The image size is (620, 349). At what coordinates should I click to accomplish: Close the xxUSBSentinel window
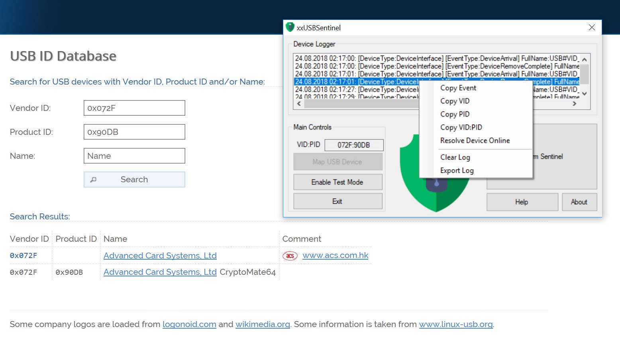tap(592, 28)
